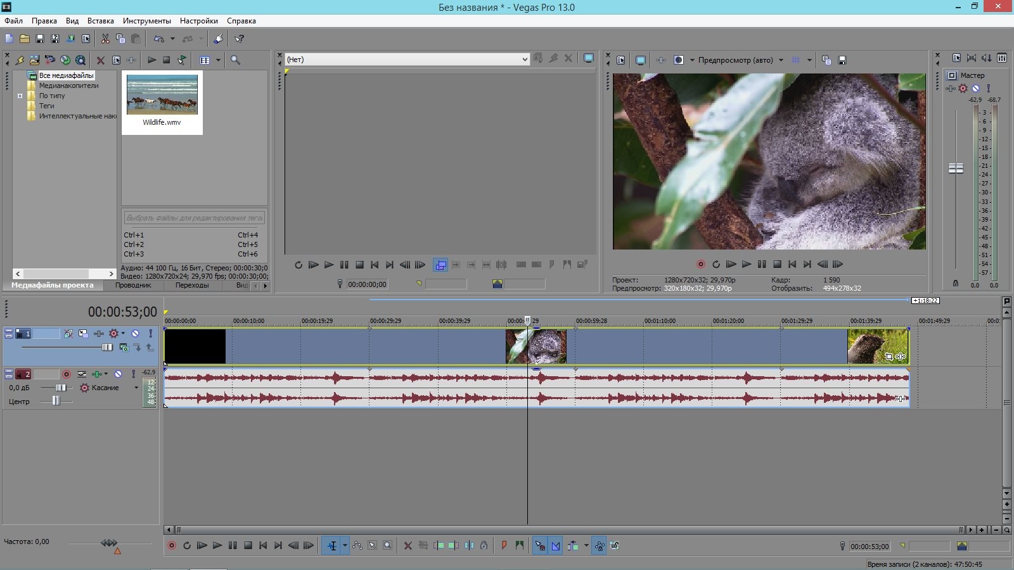Click the search magnifier in Project Media

click(235, 60)
